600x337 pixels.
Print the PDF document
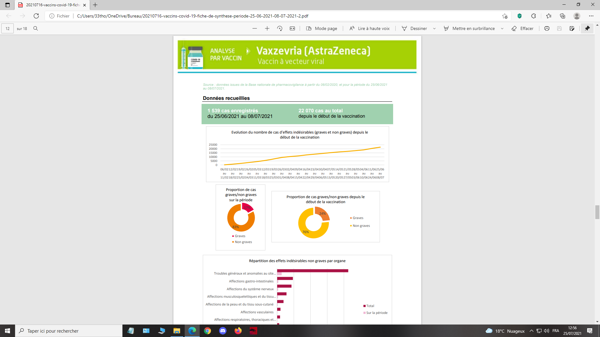[x=547, y=28]
